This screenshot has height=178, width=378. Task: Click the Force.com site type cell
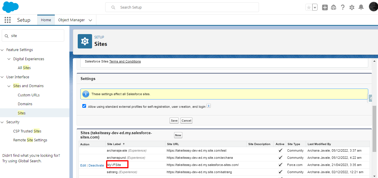coord(295,165)
